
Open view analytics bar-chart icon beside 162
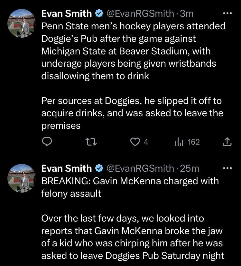179,142
